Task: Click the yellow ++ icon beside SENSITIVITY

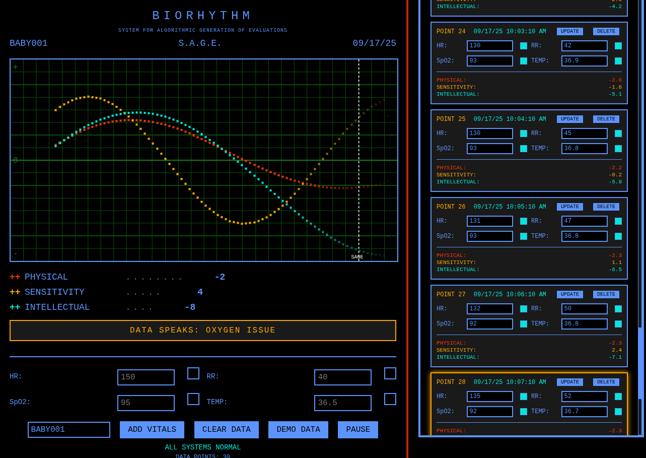Action: pyautogui.click(x=14, y=292)
